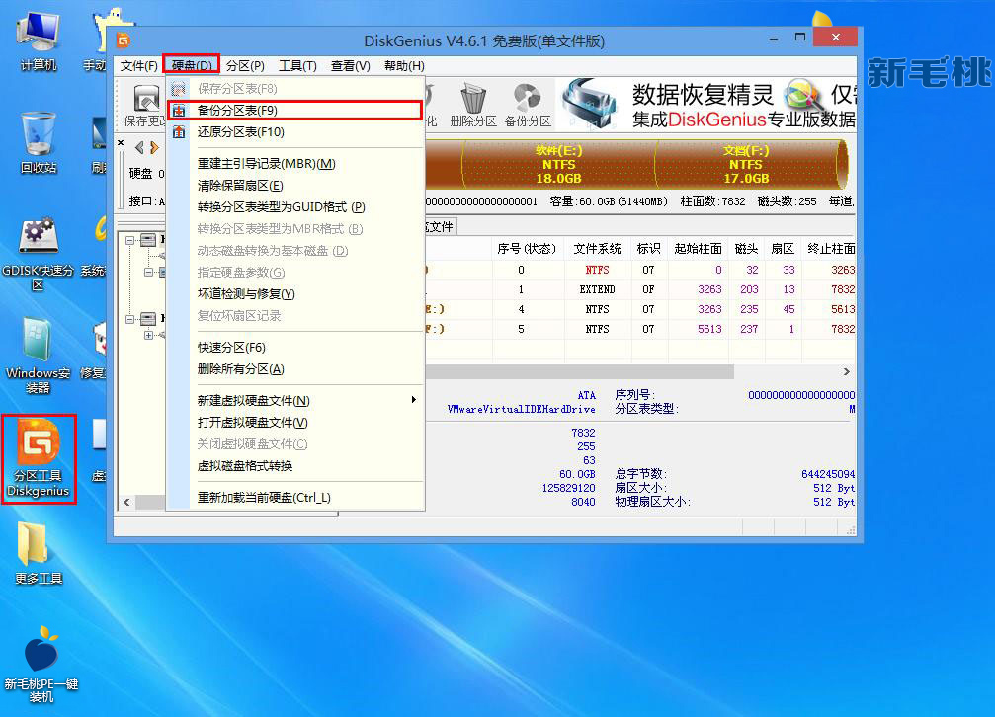Select 坏道检测与修复(Y)
The width and height of the screenshot is (995, 717).
pyautogui.click(x=295, y=293)
